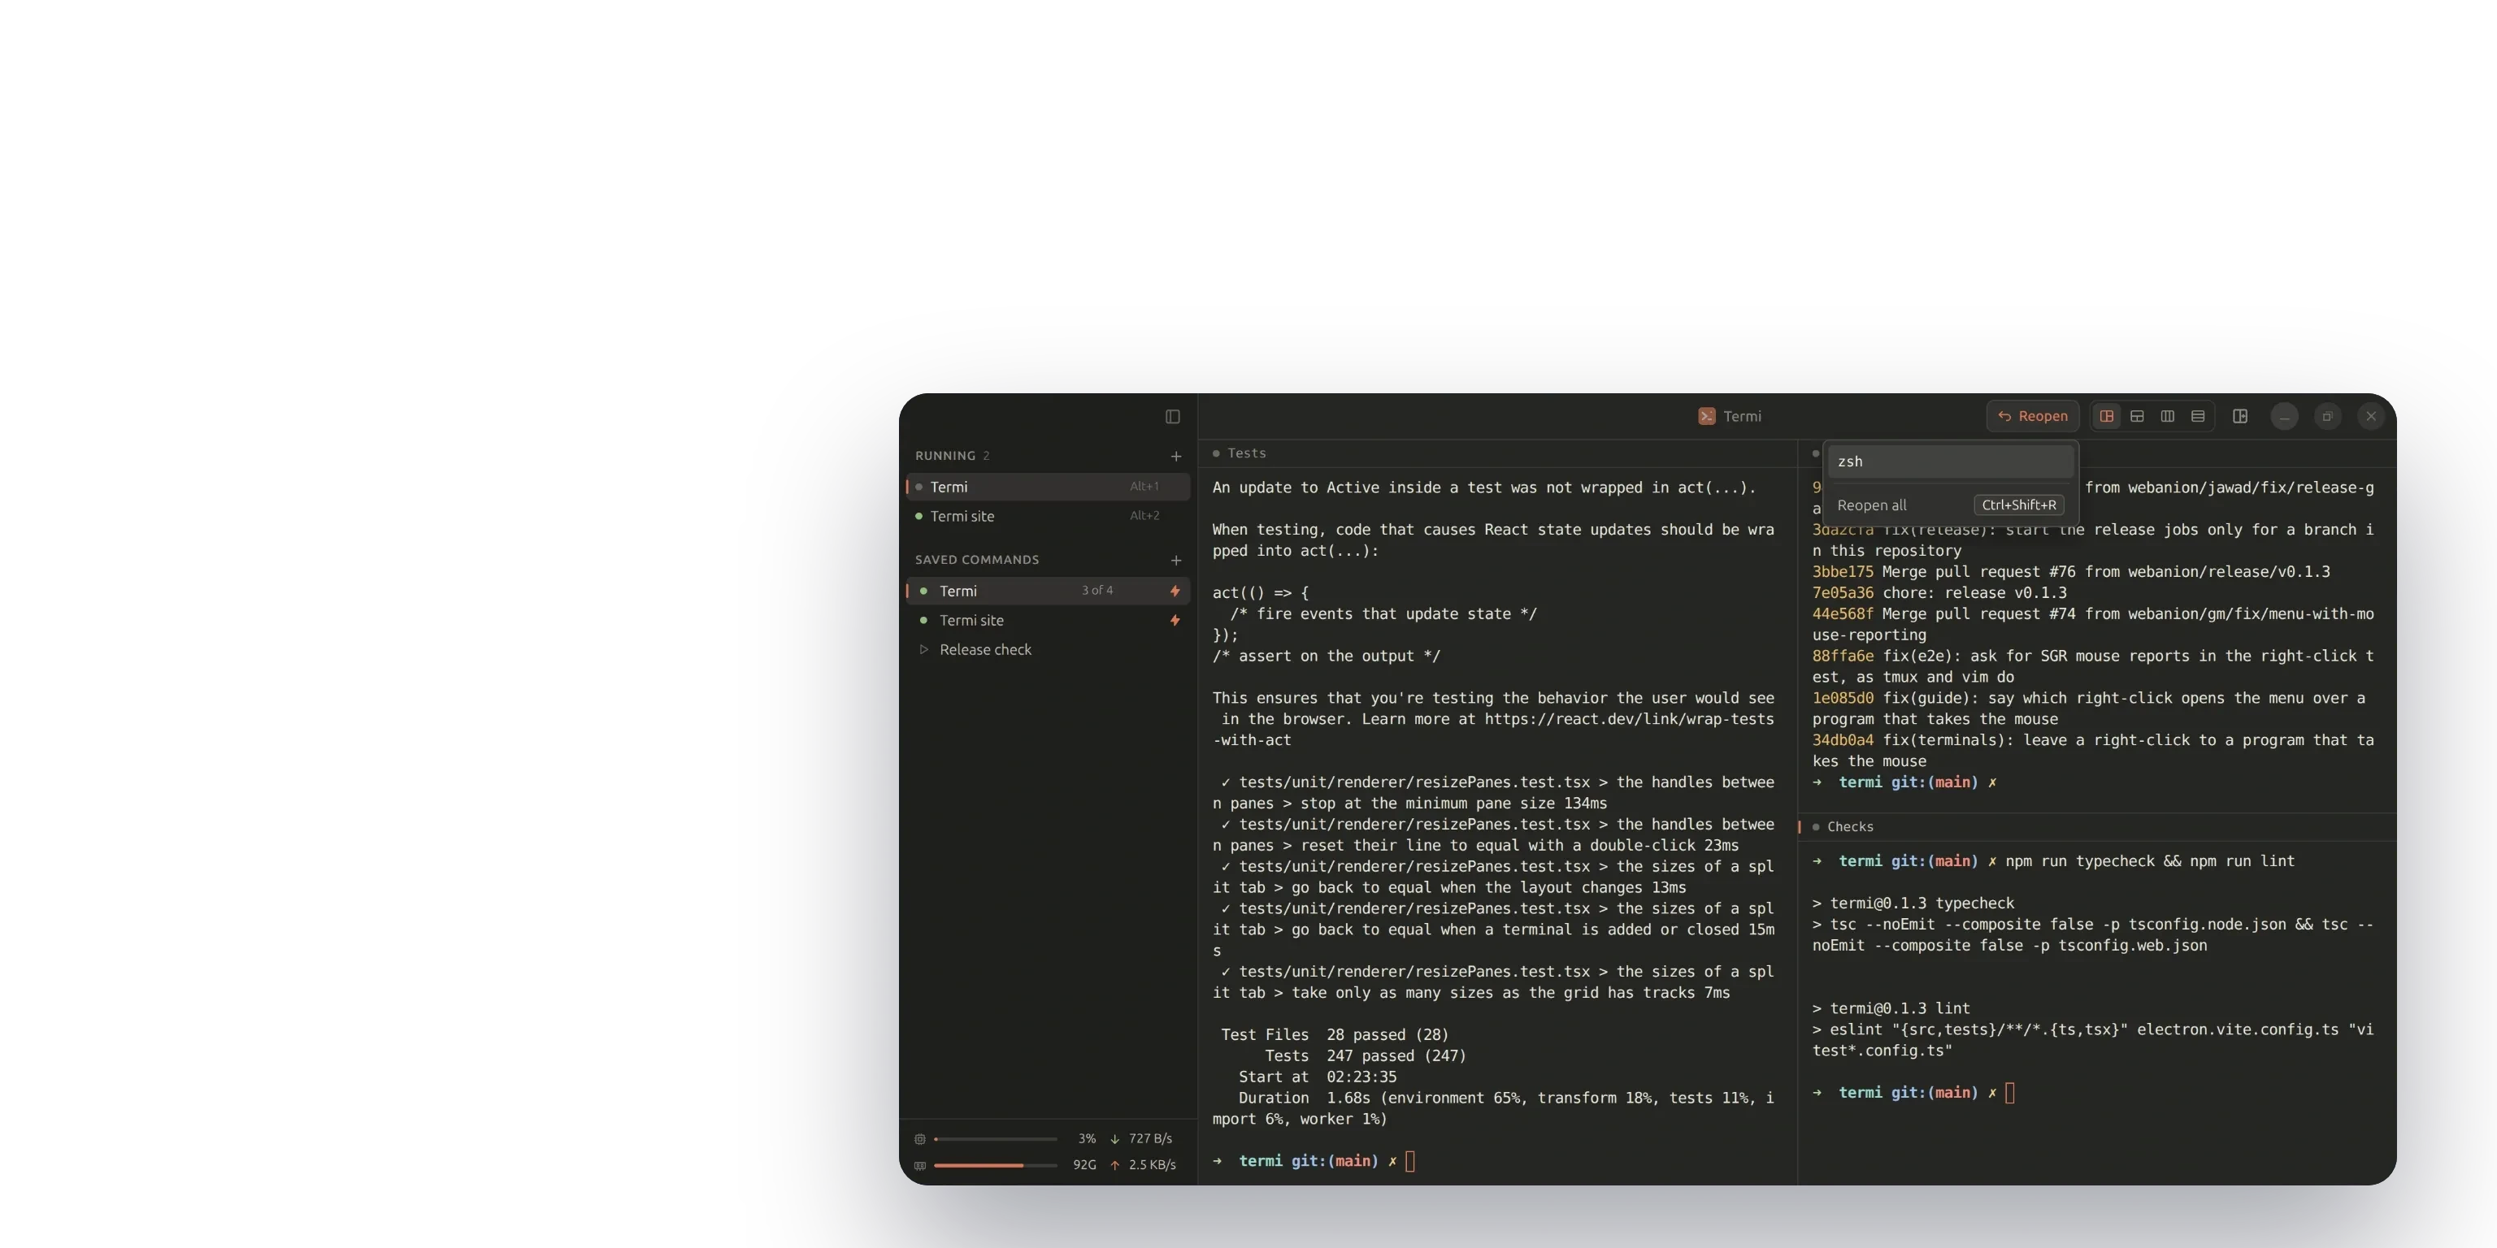Click commit hash 44e568f in git log
Screen dimensions: 2497x1248
tap(1843, 614)
